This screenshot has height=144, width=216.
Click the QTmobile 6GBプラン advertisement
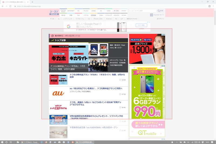point(147,101)
